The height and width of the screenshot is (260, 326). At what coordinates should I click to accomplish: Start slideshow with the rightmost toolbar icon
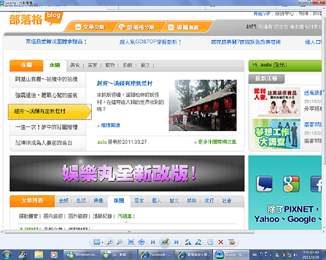231,242
